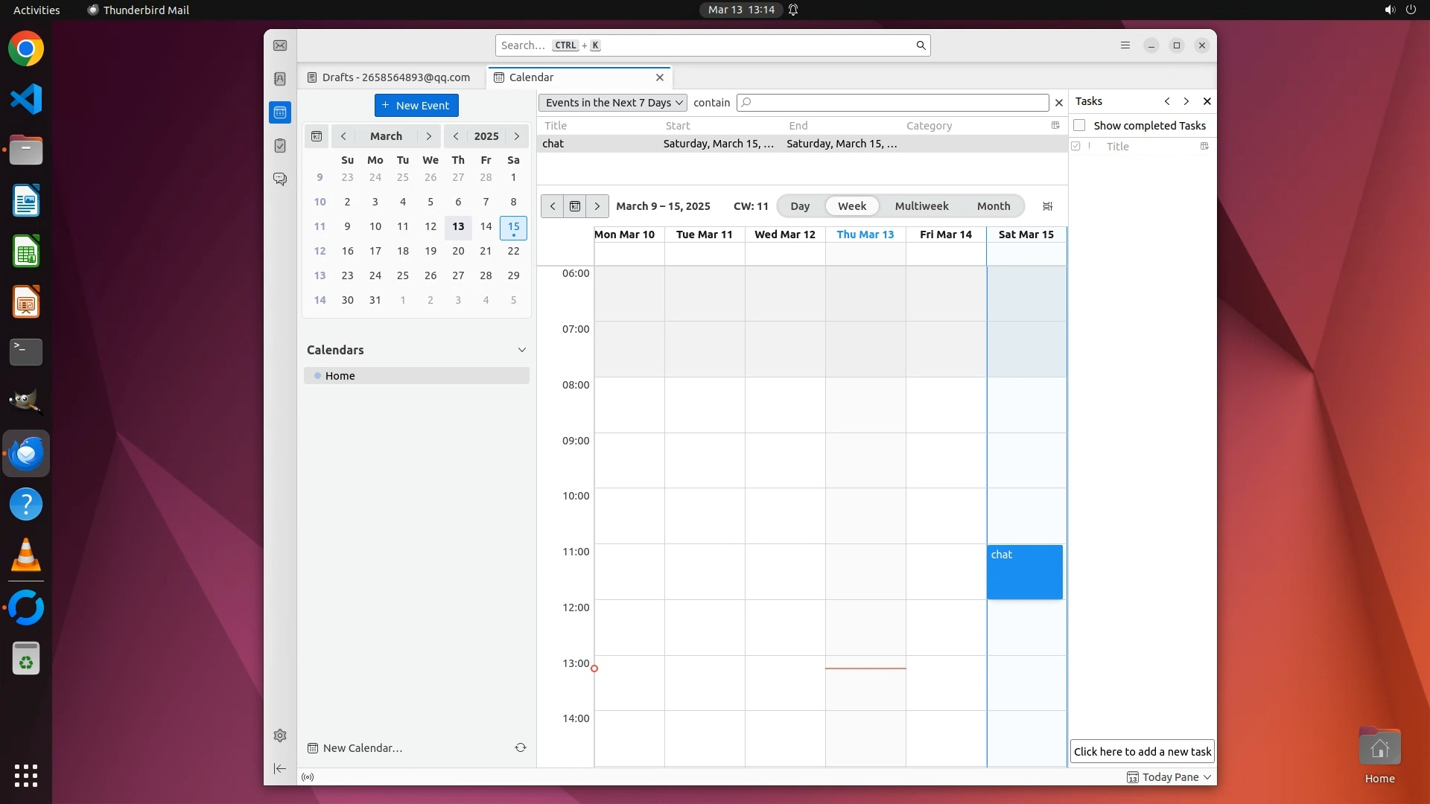This screenshot has width=1430, height=804.
Task: Switch to the Drafts mail tab
Action: [x=395, y=77]
